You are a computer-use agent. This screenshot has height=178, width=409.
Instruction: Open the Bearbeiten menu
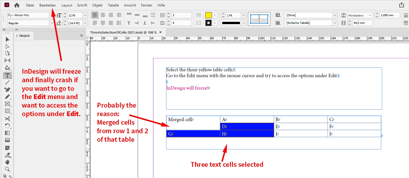click(48, 5)
